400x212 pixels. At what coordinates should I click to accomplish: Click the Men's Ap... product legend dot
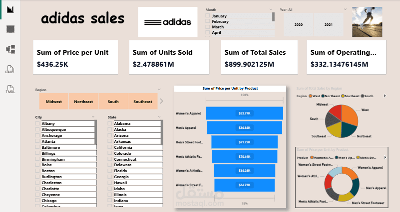click(337, 158)
